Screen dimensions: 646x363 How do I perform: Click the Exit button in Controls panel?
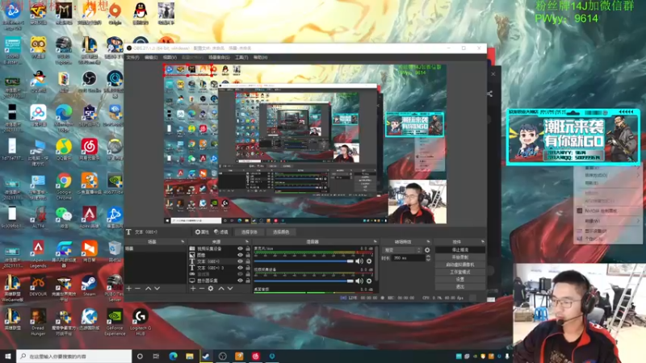point(459,286)
